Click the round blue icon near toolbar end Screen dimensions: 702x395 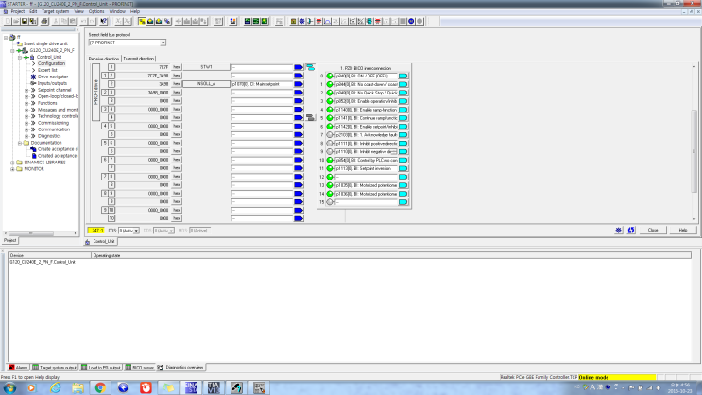tap(411, 21)
